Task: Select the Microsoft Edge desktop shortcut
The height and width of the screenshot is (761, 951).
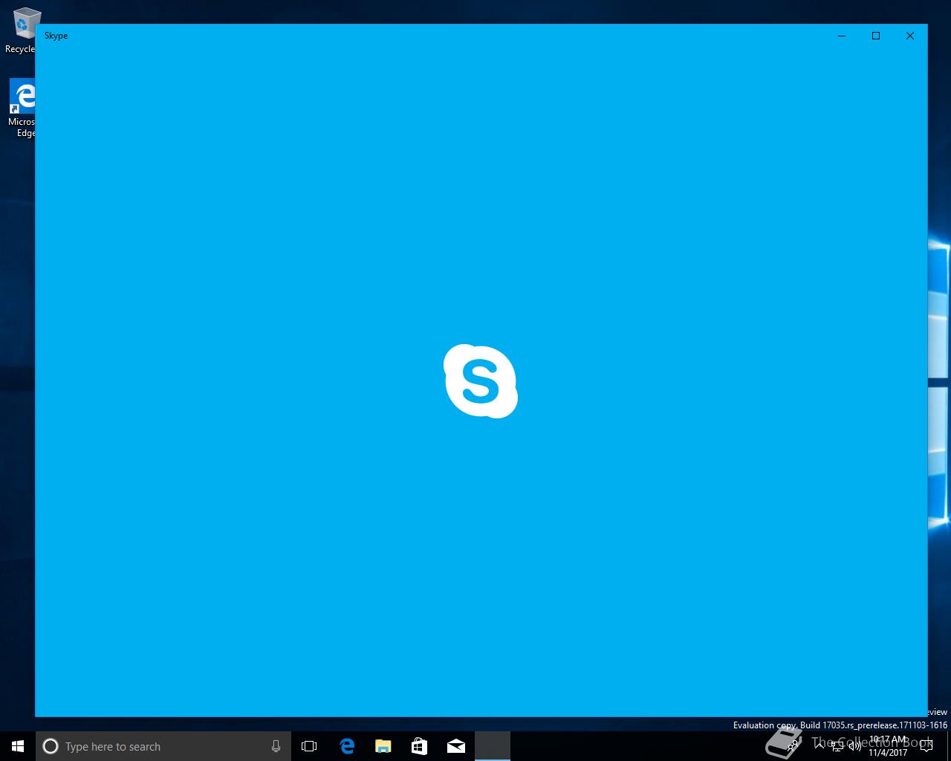Action: 22,109
